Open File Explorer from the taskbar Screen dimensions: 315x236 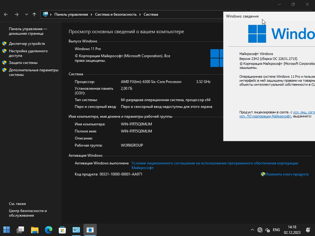35,230
